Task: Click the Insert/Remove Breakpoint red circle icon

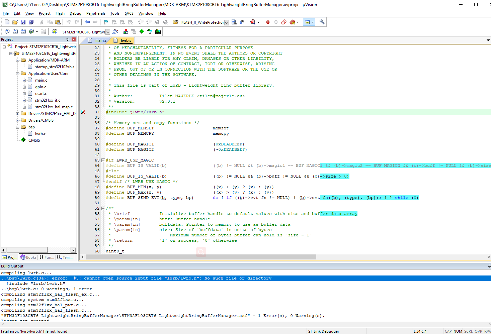Action: click(267, 22)
